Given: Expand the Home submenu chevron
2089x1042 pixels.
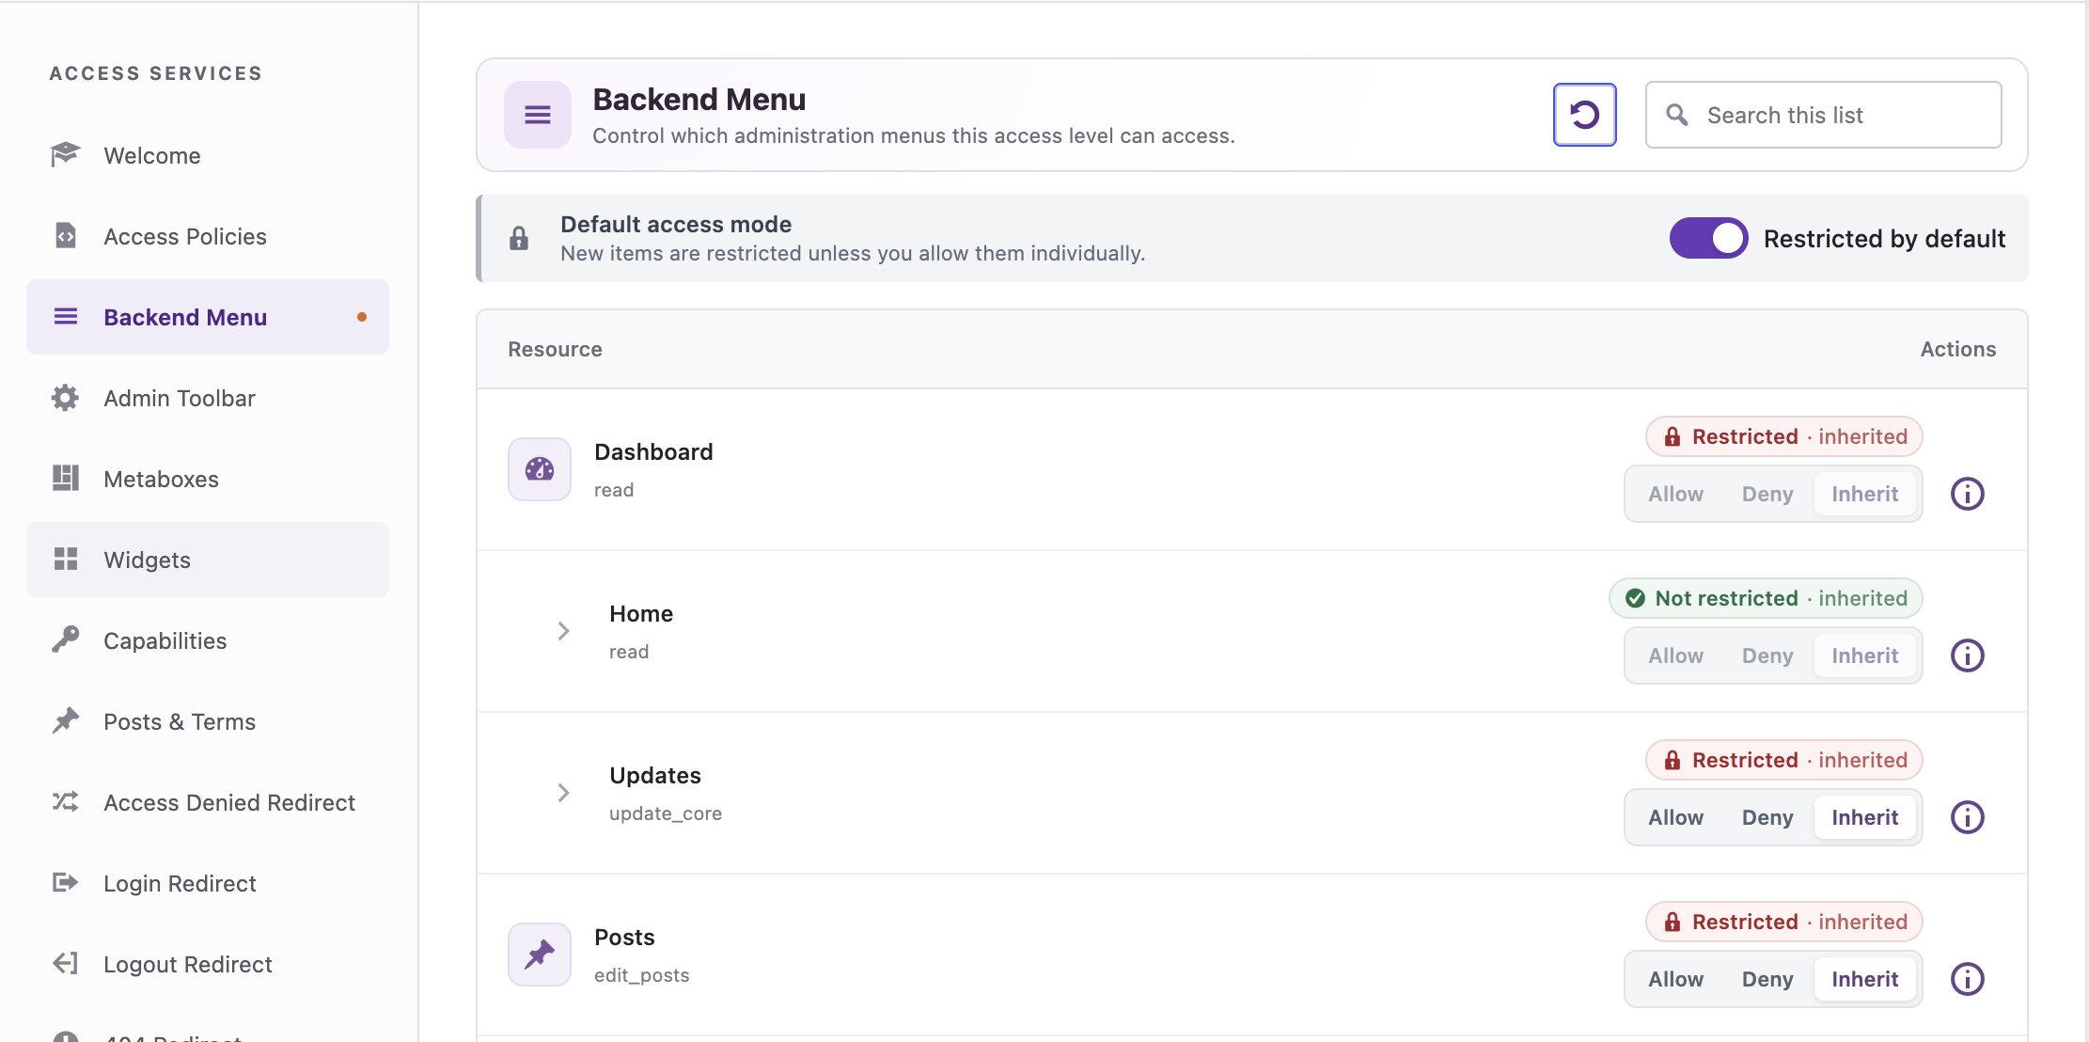Looking at the screenshot, I should coord(563,631).
